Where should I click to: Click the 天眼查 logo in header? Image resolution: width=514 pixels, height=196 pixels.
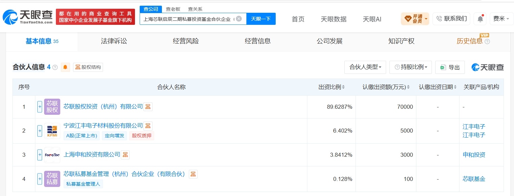(28, 17)
